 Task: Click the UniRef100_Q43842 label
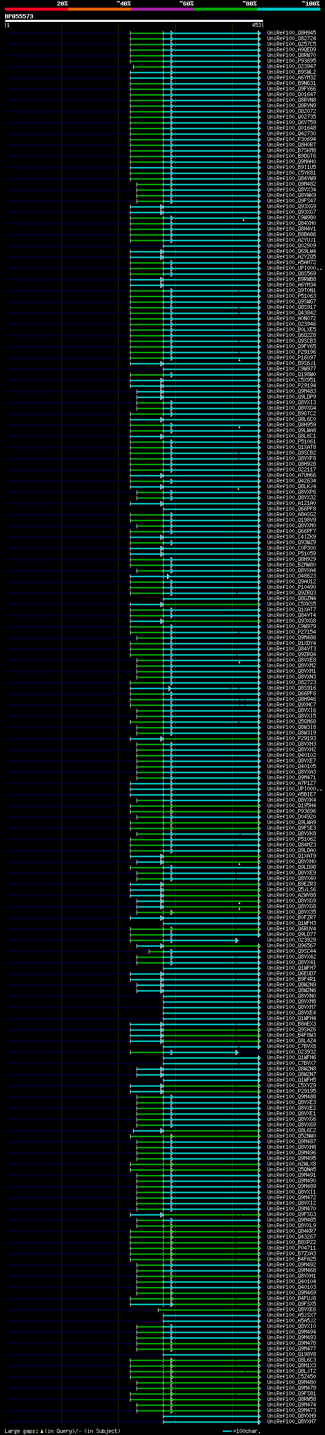click(x=291, y=313)
